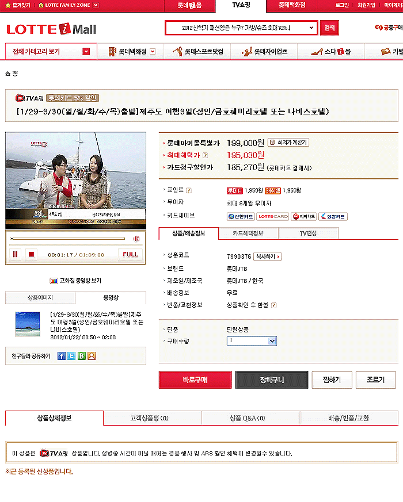Open the 공동구매 group-buy link

[x=389, y=28]
